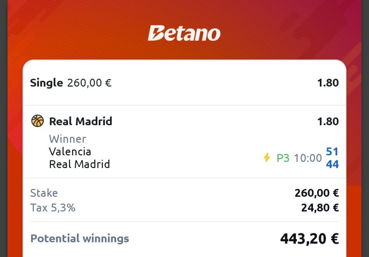This screenshot has height=257, width=369.
Task: Click the Tax 5,3% label
Action: click(x=53, y=208)
